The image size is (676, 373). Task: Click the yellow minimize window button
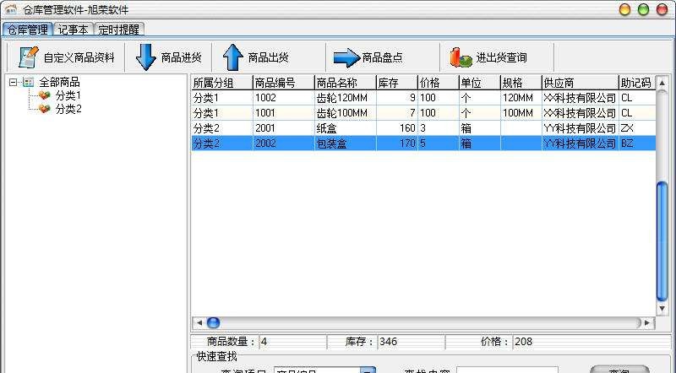pyautogui.click(x=624, y=9)
